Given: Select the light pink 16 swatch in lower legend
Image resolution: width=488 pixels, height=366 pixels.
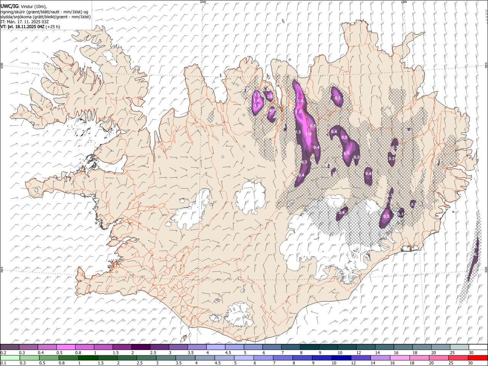Looking at the screenshot, I should (400, 358).
